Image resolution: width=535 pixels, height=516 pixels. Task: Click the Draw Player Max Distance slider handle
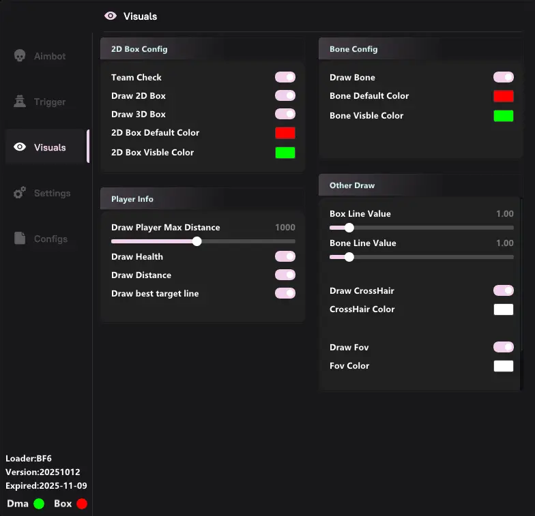click(x=197, y=241)
